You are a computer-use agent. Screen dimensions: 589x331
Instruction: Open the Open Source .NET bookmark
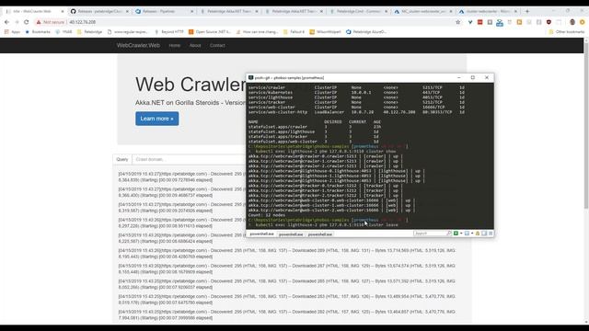[210, 32]
